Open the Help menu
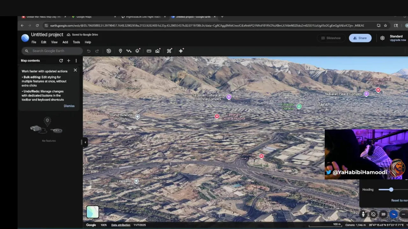The width and height of the screenshot is (408, 229). point(88,42)
